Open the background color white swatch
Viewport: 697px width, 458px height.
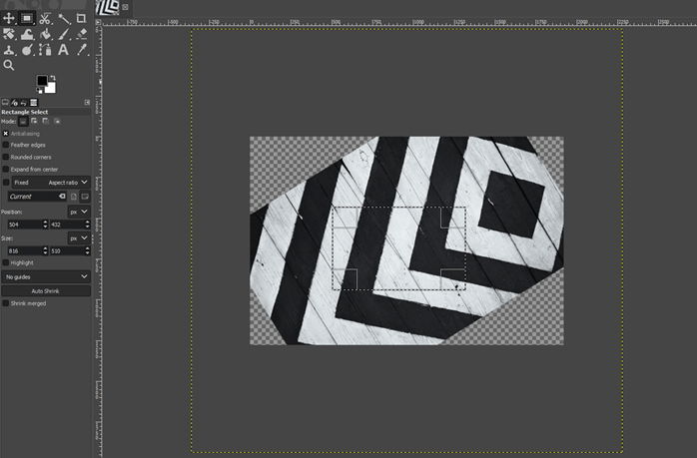(51, 89)
